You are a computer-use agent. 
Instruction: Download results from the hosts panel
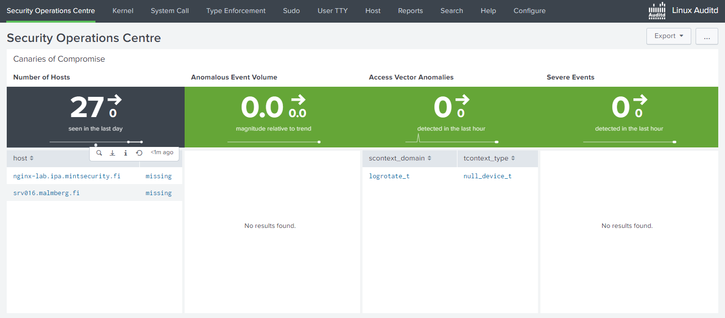[x=112, y=152]
